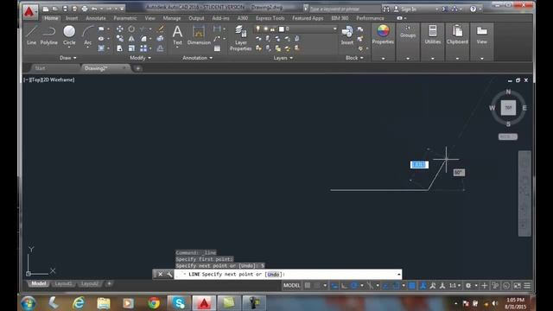This screenshot has width=553, height=311.
Task: Toggle MODEL space button in status bar
Action: (x=292, y=286)
